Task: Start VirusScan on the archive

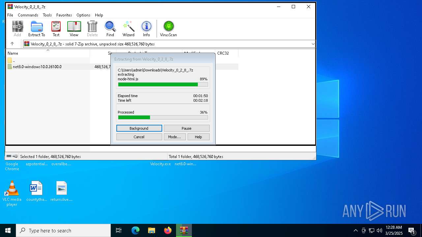Action: click(168, 29)
